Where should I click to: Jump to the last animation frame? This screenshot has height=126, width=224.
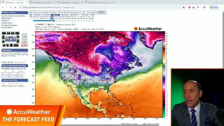(17, 33)
